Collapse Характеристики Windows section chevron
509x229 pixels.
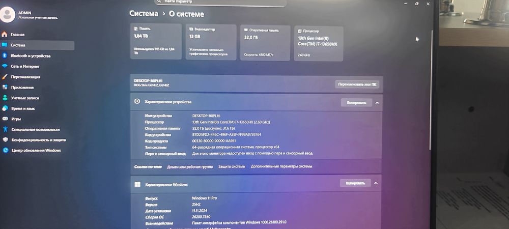376,183
